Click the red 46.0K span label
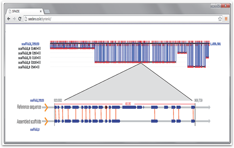The width and height of the screenshot is (234, 148). coord(128,104)
